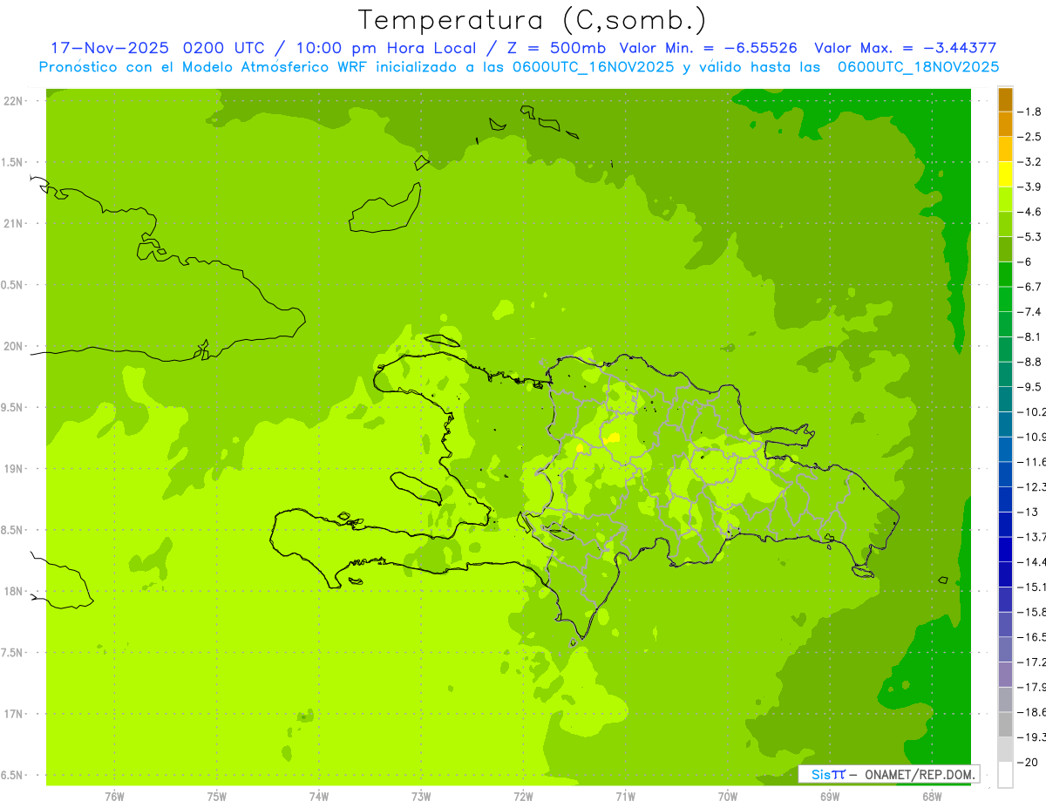Click the 'ONAMET/REP.DOM.' credit label

(919, 774)
